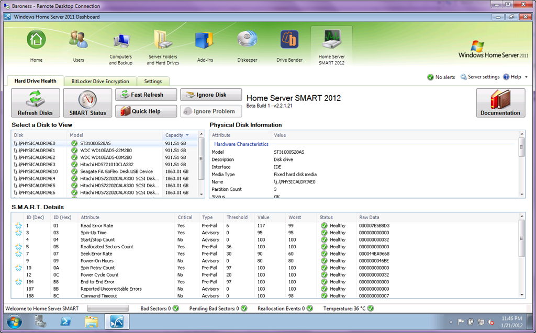
Task: Click the No alerts status icon
Action: coord(430,77)
